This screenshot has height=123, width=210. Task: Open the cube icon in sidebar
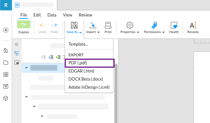[x=6, y=98]
